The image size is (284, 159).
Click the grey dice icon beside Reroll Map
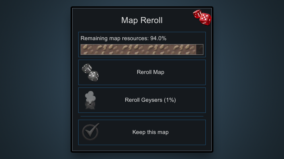[90, 72]
